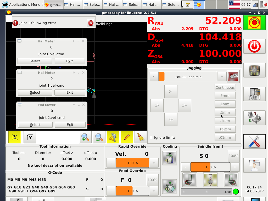The width and height of the screenshot is (268, 201).
Task: Start spindle forward
Action: [x=231, y=180]
